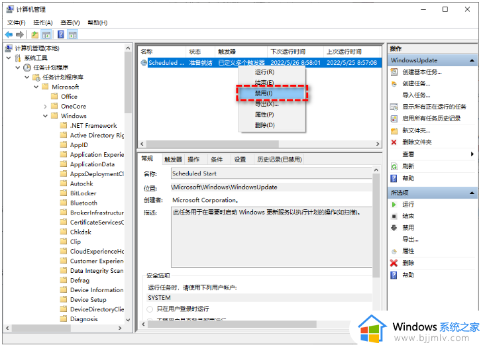Expand the OneCore folder node
Viewport: 483px width, 347px height.
(46, 107)
